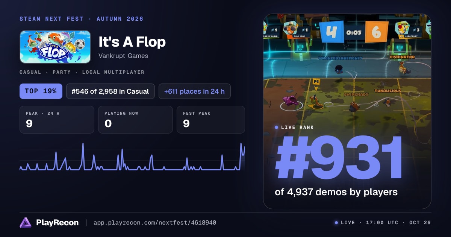
Task: Click the #546 of 2,958 in Casual chip
Action: 110,91
